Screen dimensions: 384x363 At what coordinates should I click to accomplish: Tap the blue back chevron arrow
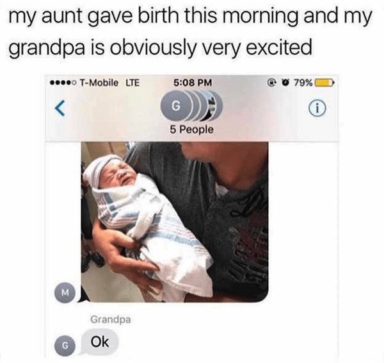[x=60, y=108]
